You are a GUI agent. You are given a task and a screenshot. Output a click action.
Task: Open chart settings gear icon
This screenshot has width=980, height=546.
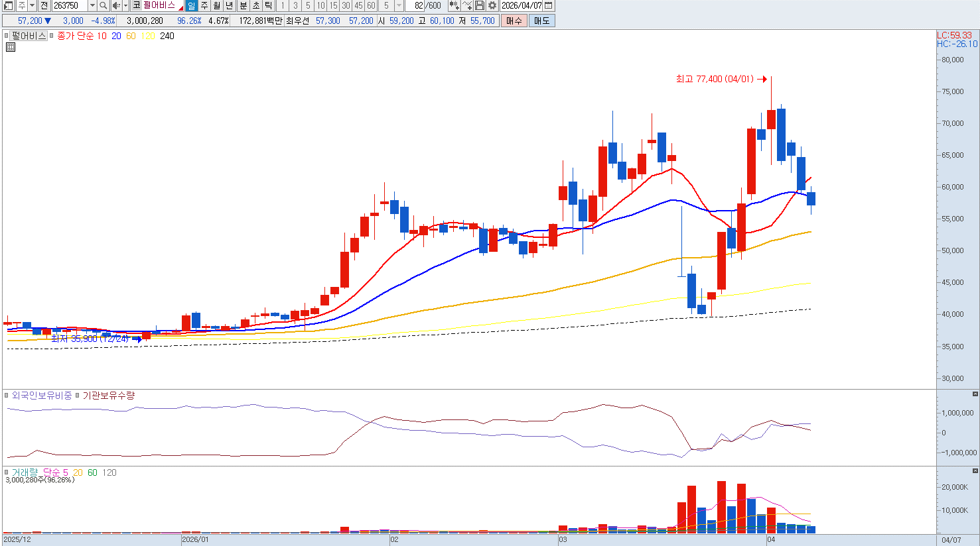pos(492,5)
